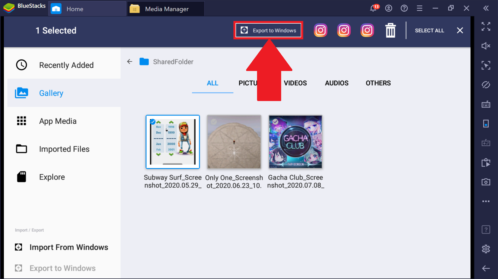The width and height of the screenshot is (498, 279).
Task: Open the Explore section
Action: [64, 177]
